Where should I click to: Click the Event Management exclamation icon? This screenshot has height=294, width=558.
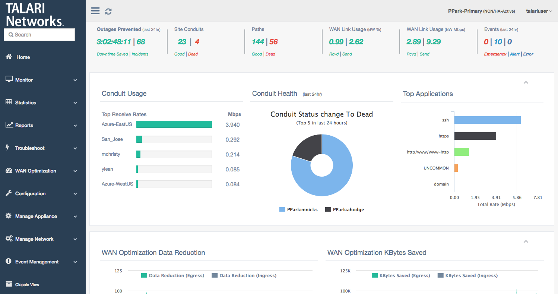[x=9, y=261]
